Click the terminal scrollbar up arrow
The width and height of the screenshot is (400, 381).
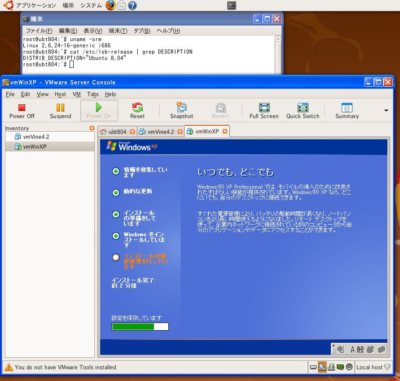pyautogui.click(x=278, y=39)
